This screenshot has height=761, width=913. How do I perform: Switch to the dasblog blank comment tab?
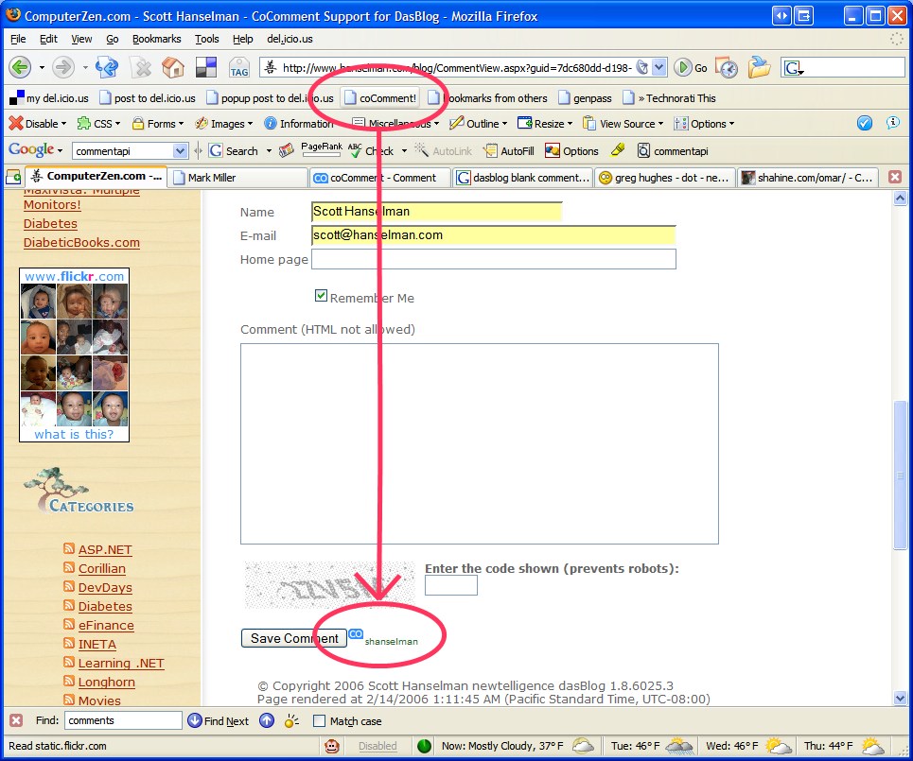click(523, 178)
